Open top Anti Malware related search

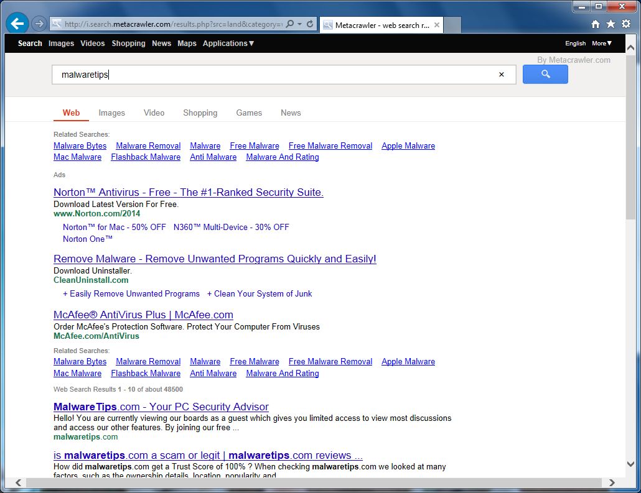[x=213, y=157]
